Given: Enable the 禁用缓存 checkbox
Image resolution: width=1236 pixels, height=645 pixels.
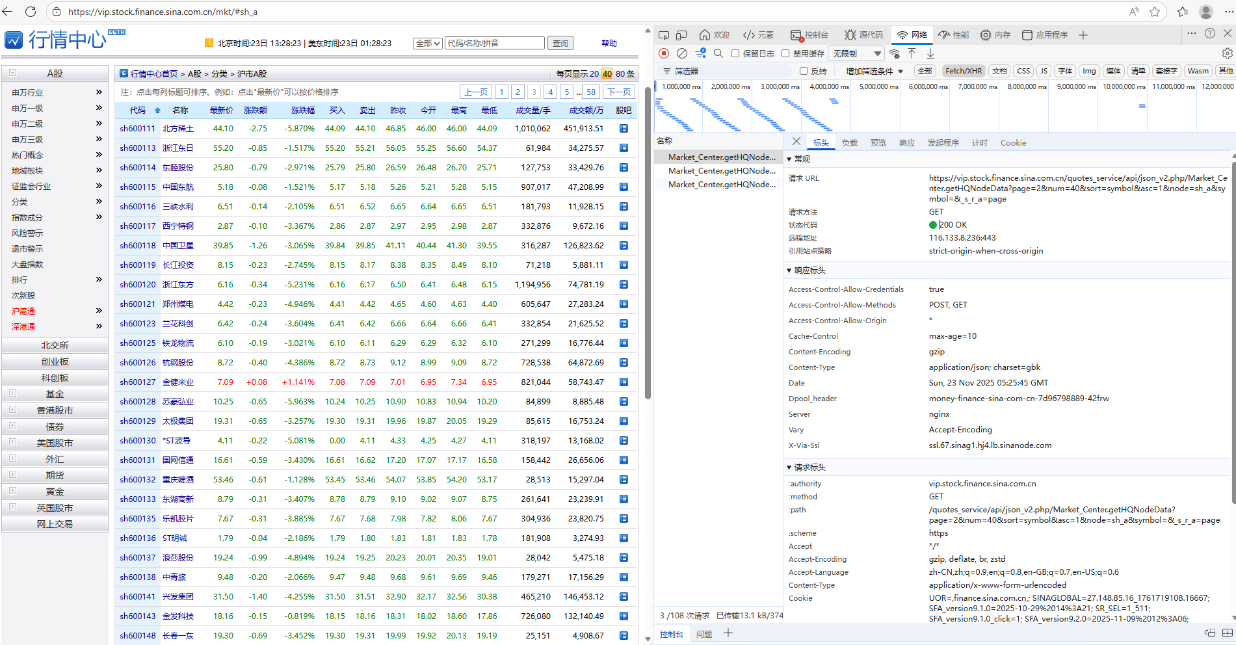Looking at the screenshot, I should (x=785, y=53).
